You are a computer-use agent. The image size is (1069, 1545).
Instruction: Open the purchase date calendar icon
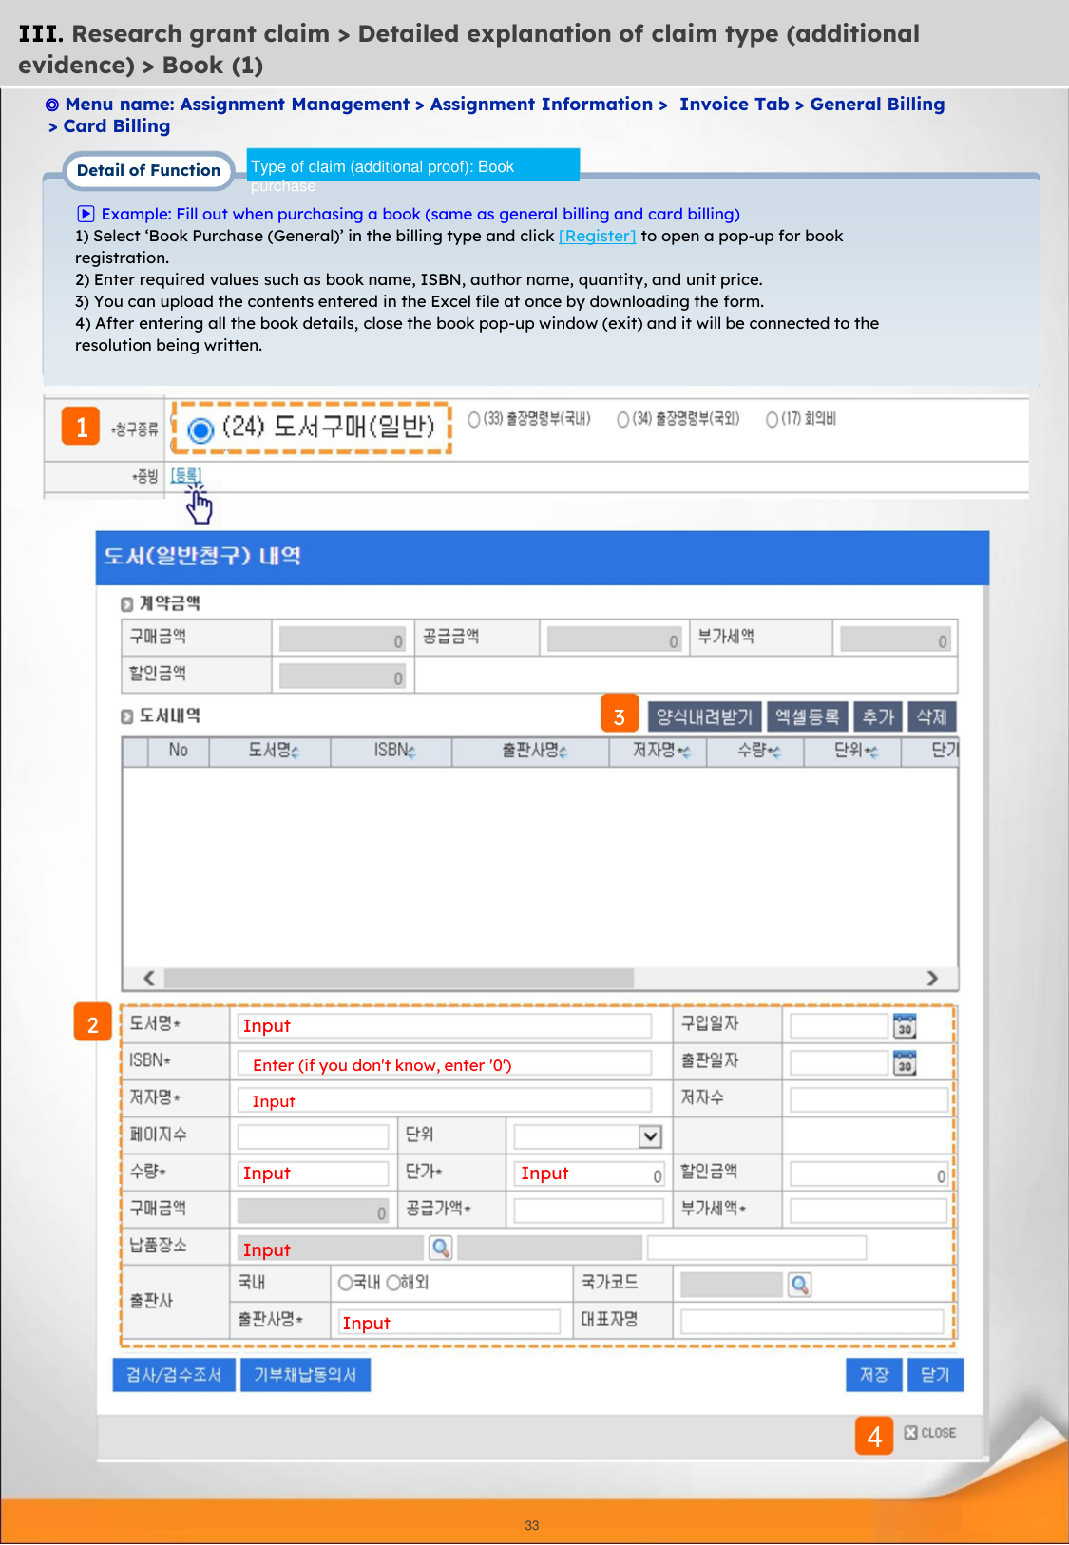point(905,1026)
